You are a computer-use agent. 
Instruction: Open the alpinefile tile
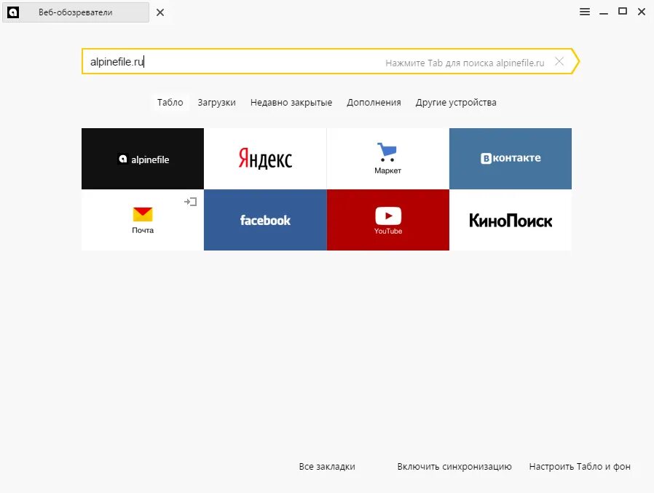pyautogui.click(x=143, y=159)
